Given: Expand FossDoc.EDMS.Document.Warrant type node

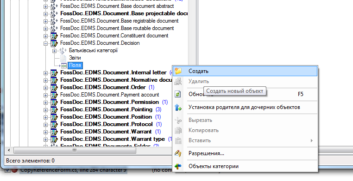Looking at the screenshot, I should (46, 139).
